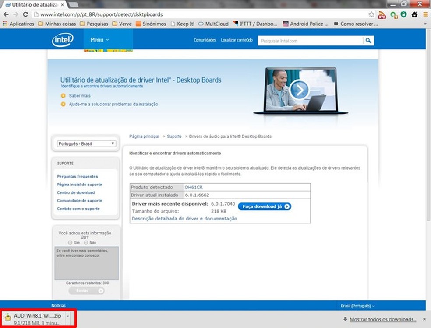The width and height of the screenshot is (431, 328).
Task: Bookmark this page with the star icon
Action: [x=371, y=14]
